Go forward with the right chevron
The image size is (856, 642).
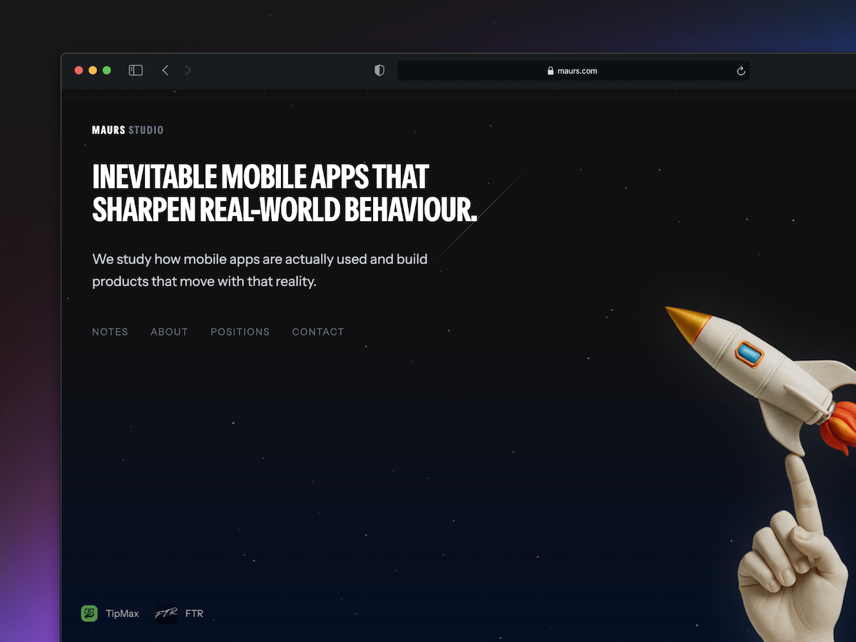(188, 71)
